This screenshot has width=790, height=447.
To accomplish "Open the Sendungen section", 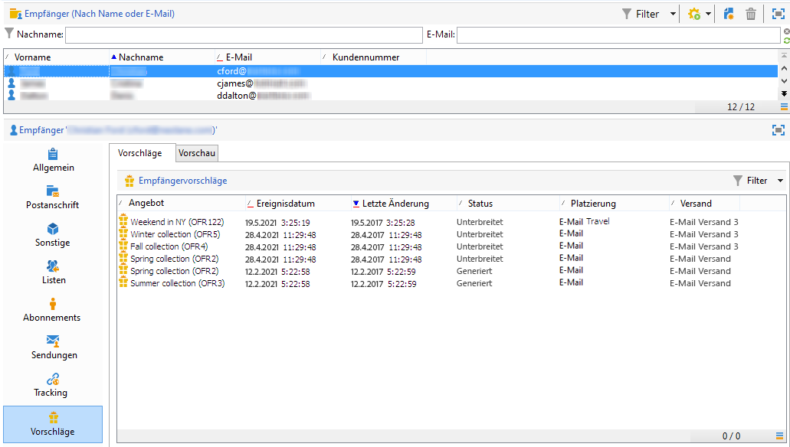I will coord(53,347).
